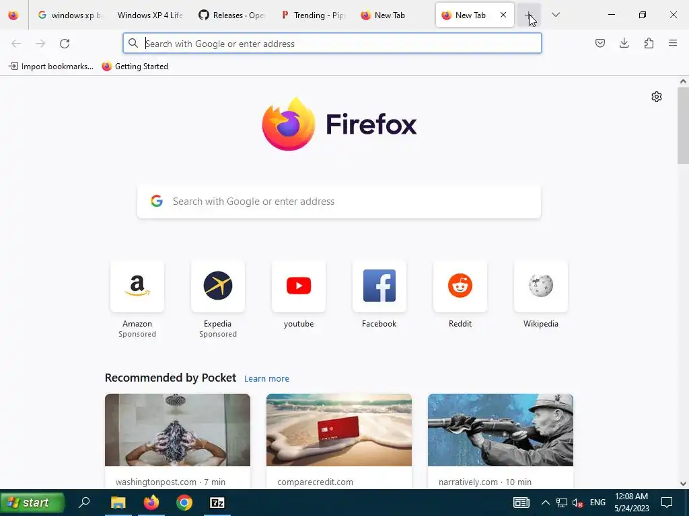
Task: Click the Learn more Pocket link
Action: click(x=266, y=378)
